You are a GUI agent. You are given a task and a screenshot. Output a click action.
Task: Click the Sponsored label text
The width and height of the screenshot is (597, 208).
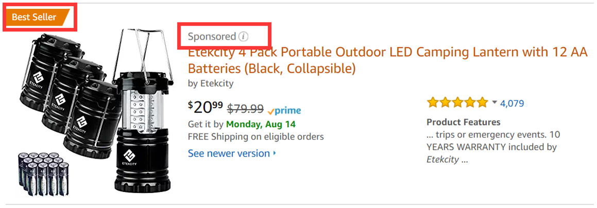[212, 37]
